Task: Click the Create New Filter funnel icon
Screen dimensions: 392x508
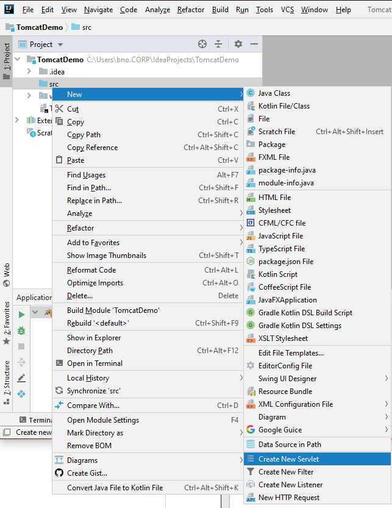Action: coord(251,472)
